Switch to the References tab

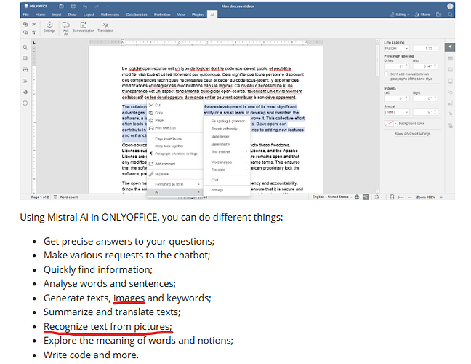(x=110, y=15)
